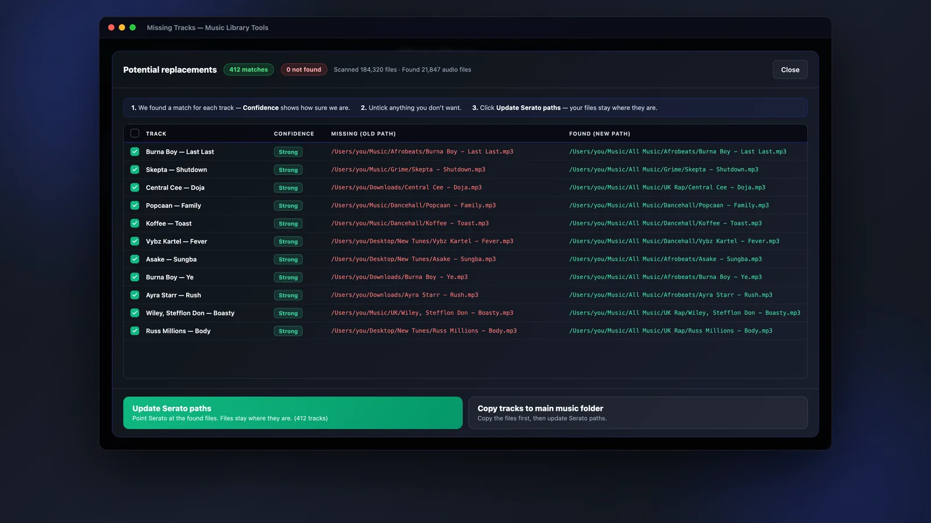Click the FOUND (NEW PATH) column header
Screen dimensions: 931x523
pos(599,134)
